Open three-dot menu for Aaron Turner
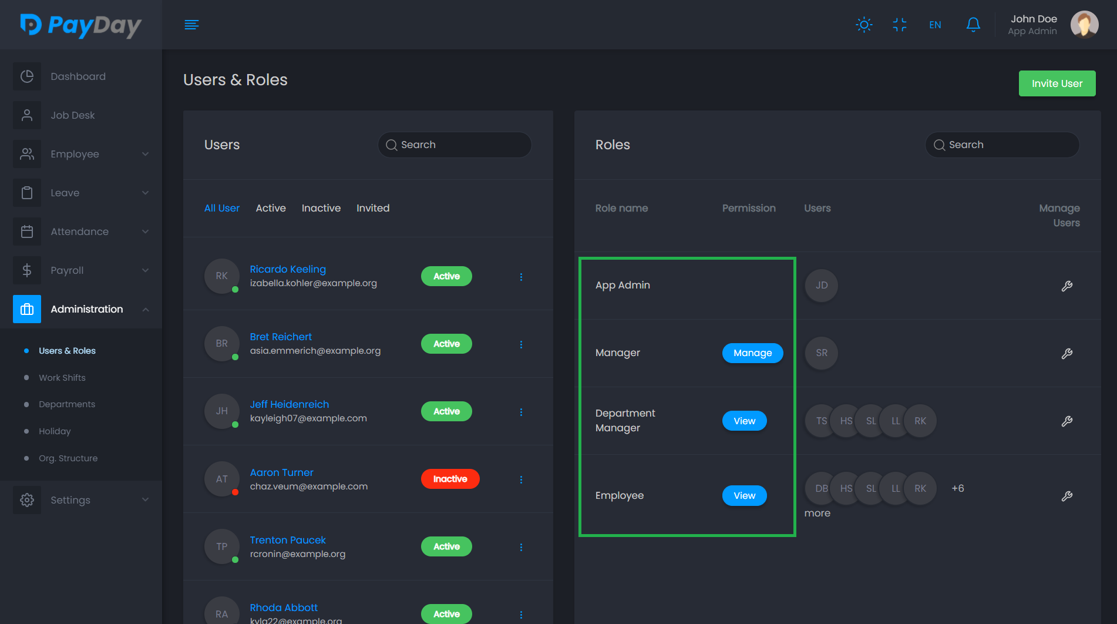Screen dimensions: 1117x624 [521, 479]
